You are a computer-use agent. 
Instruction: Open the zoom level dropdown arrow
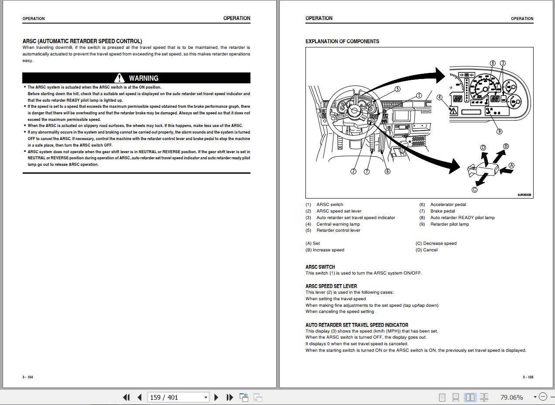click(535, 397)
